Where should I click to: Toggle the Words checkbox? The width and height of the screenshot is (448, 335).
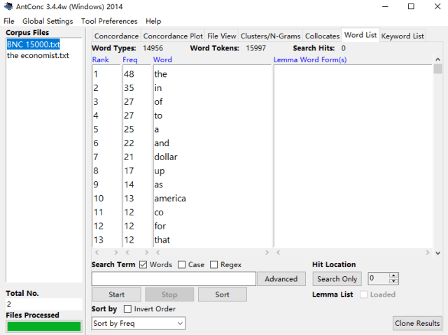click(x=143, y=265)
